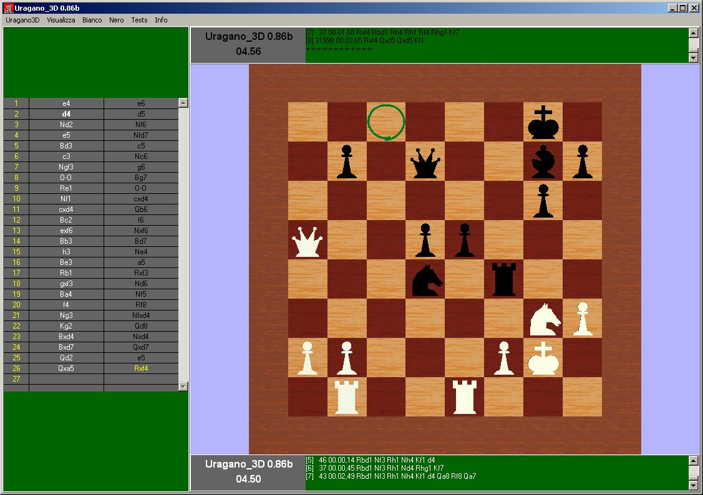Screen dimensions: 703x495
Task: Click top engine analysis line [8]
Action: (365, 41)
